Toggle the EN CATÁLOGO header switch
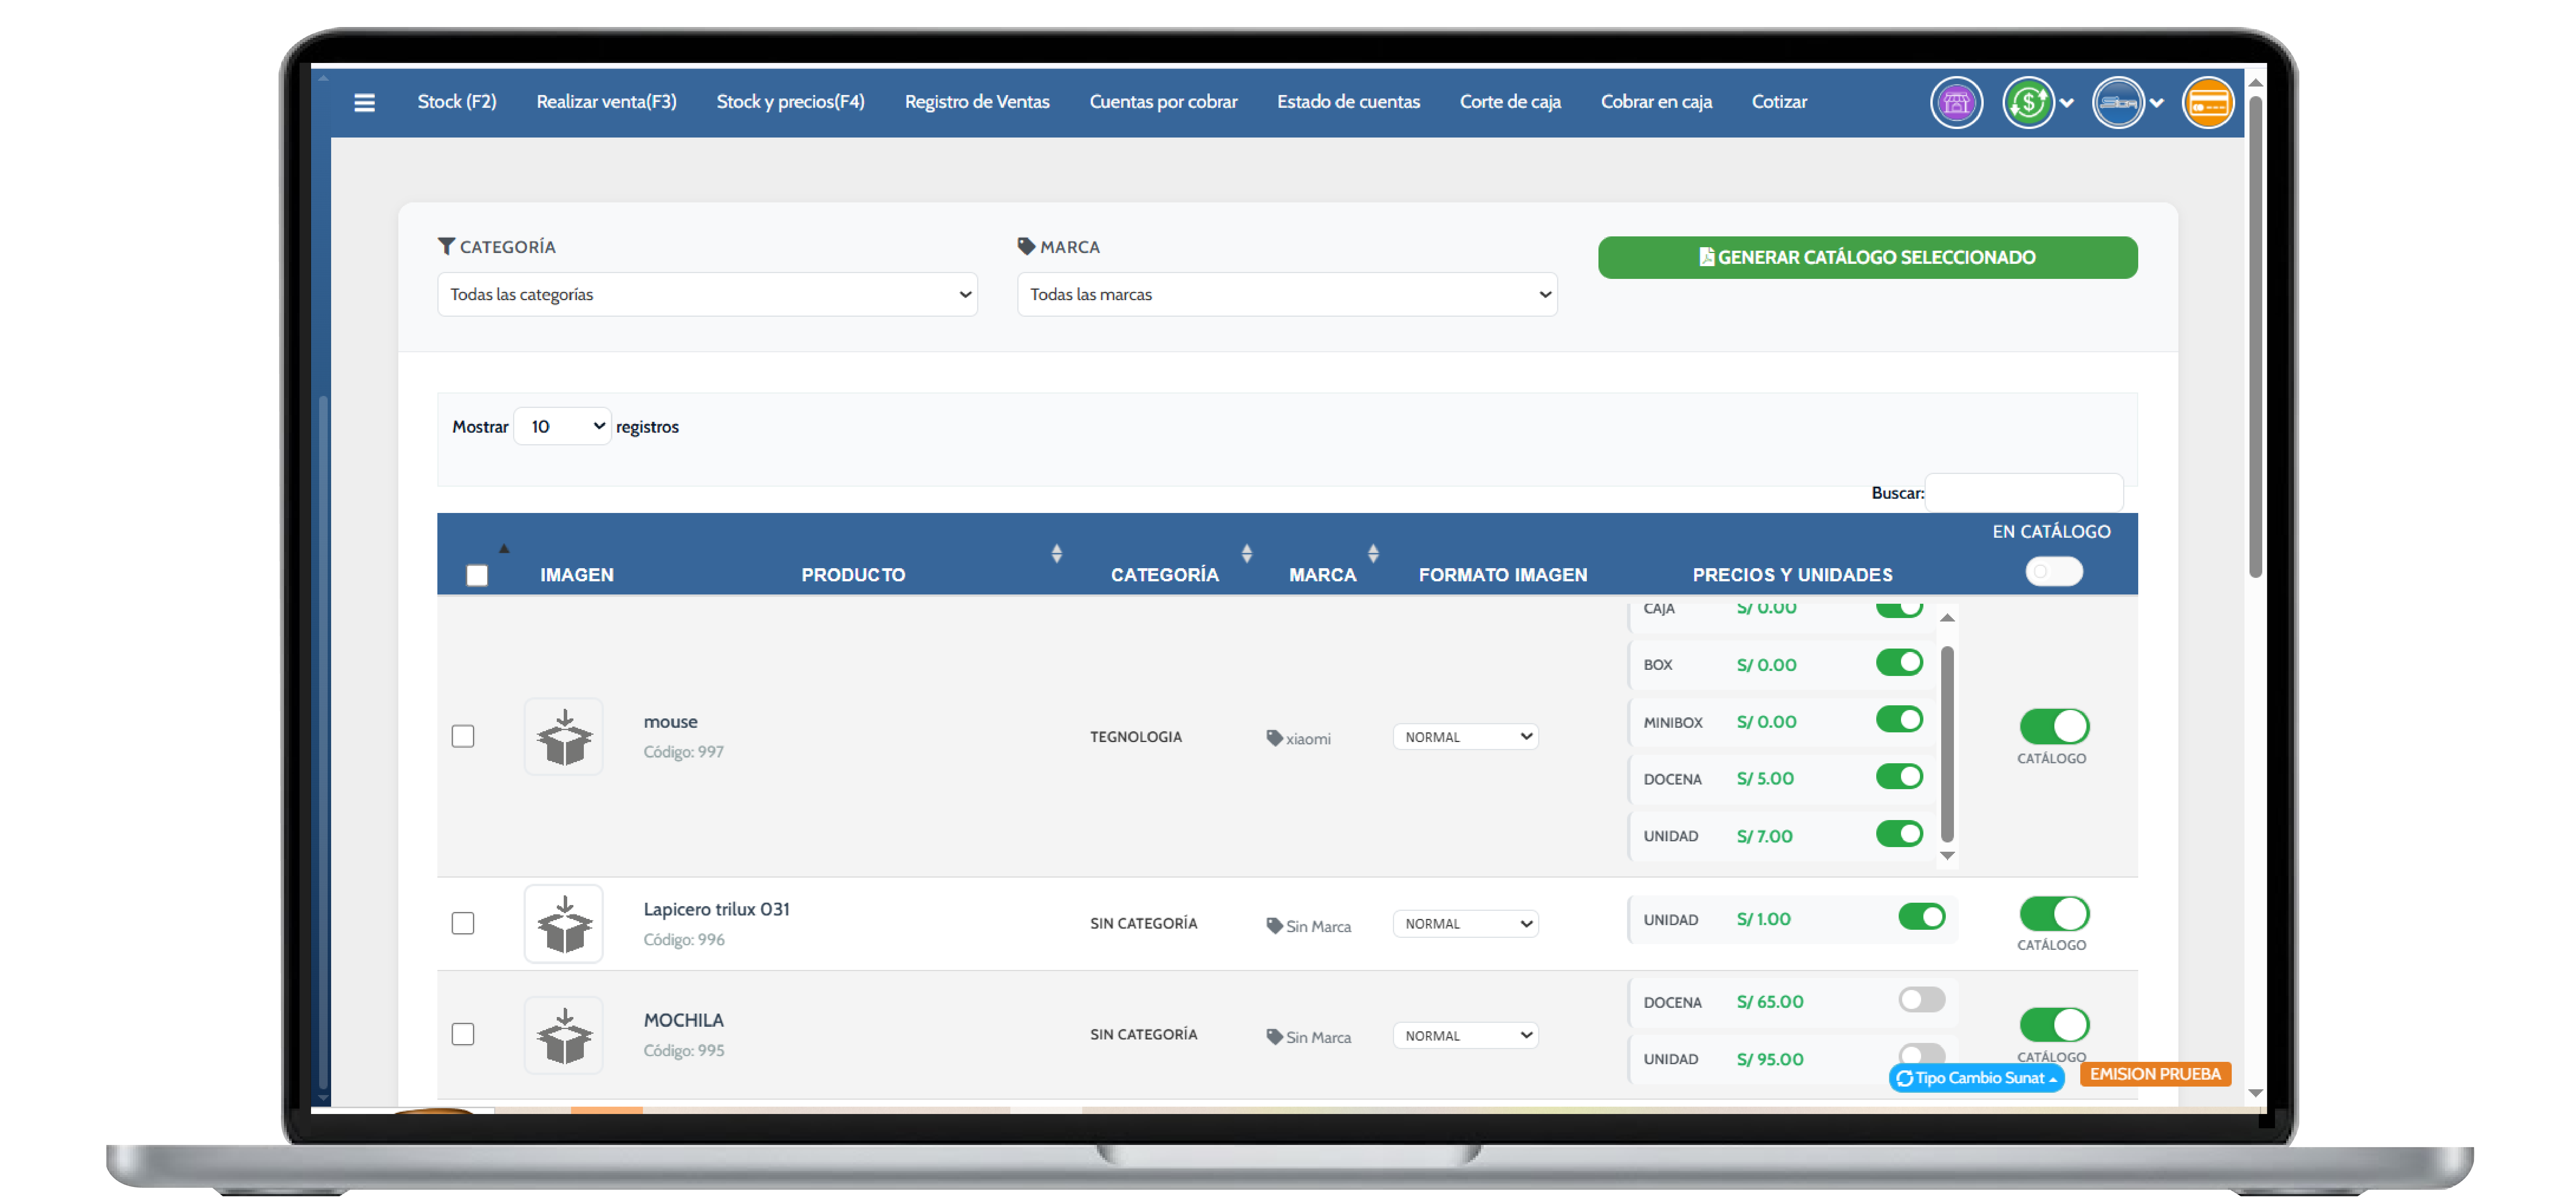 (2054, 572)
